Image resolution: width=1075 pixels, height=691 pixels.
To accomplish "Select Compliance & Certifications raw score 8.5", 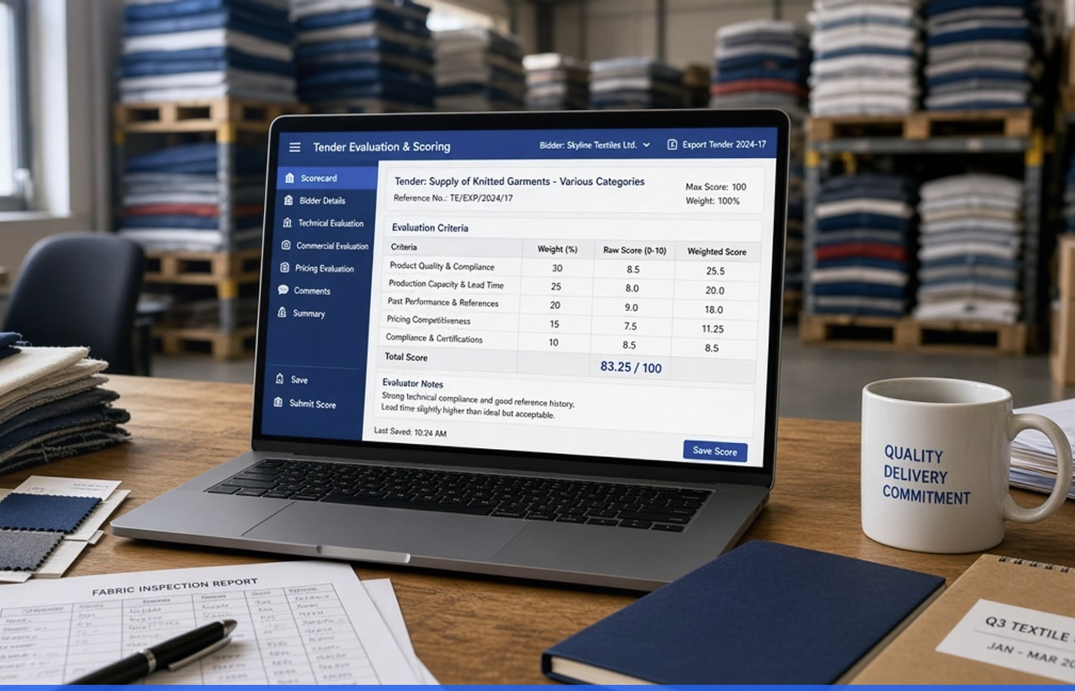I will point(629,345).
